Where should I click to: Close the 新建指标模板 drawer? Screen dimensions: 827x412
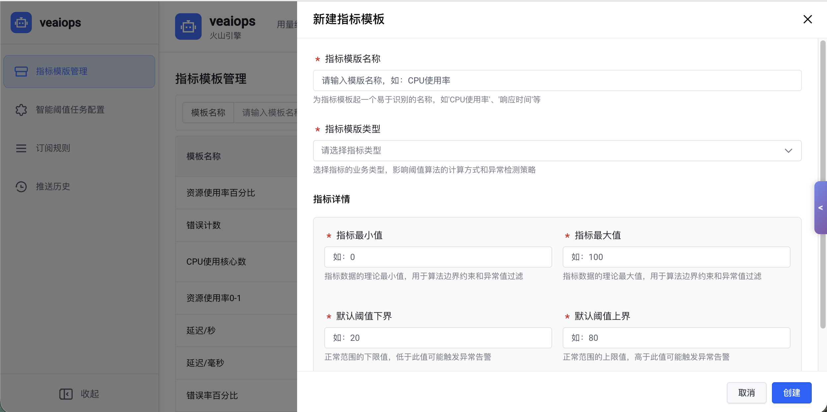pos(807,19)
